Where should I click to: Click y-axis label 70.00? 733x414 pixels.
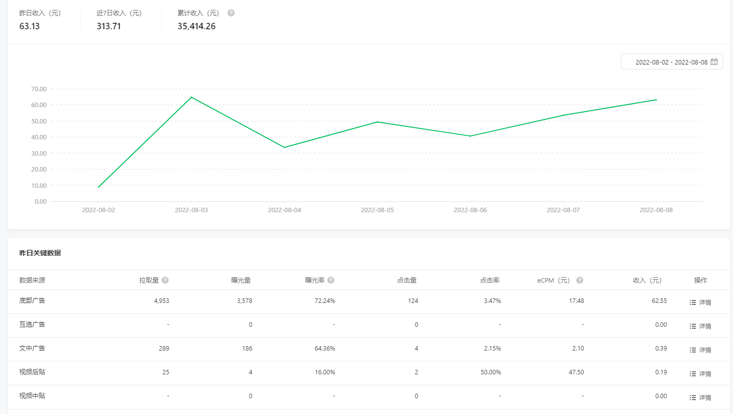39,89
